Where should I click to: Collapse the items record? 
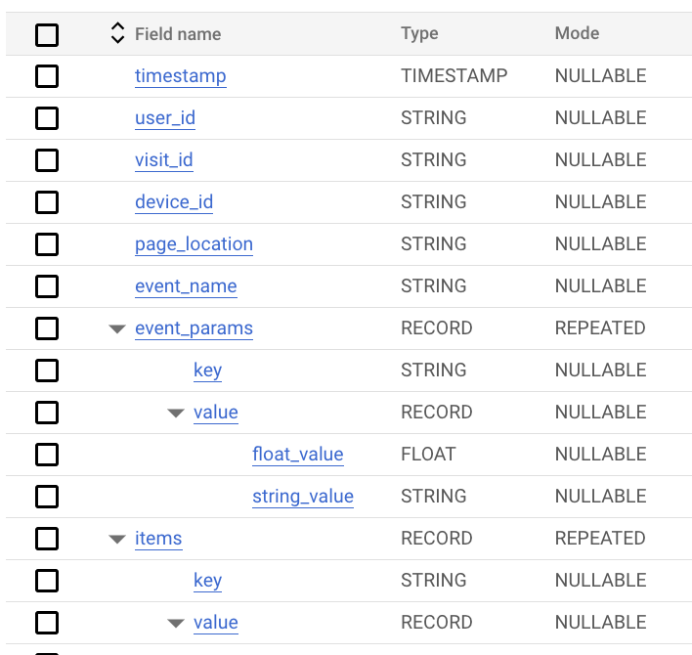pyautogui.click(x=117, y=540)
